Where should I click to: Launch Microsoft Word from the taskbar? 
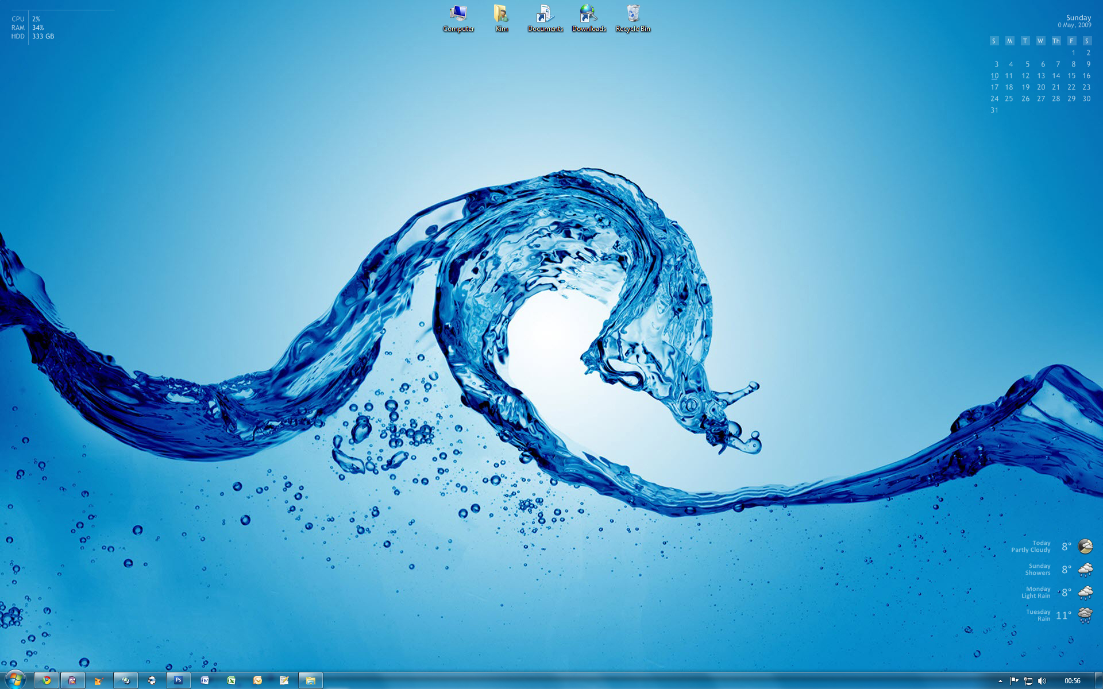click(x=205, y=680)
